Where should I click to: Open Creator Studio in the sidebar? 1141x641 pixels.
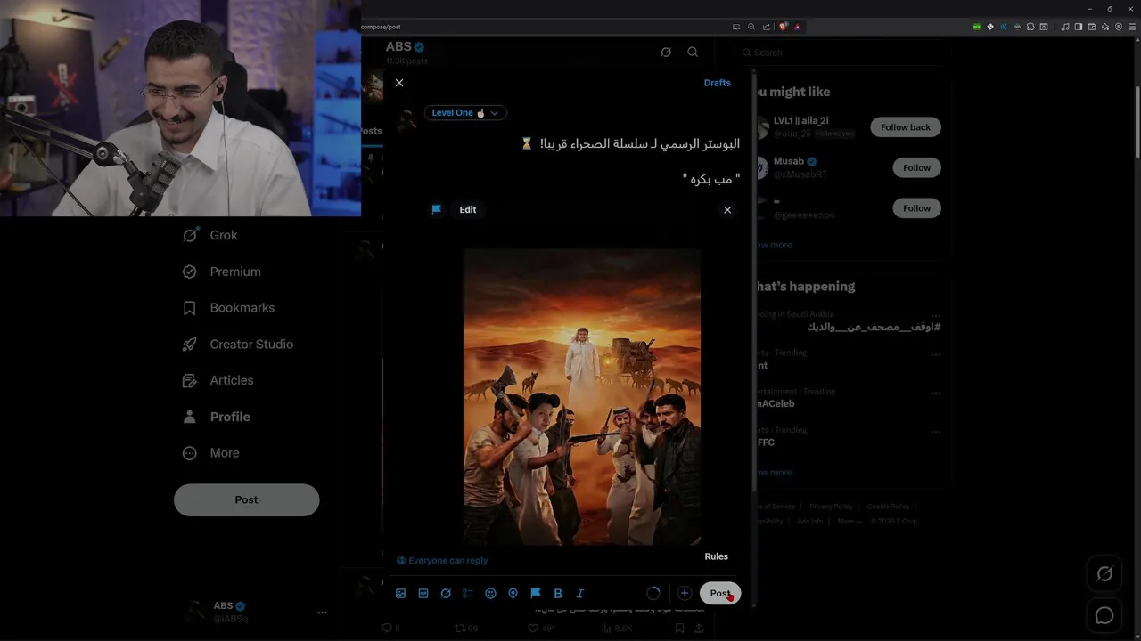pos(238,345)
